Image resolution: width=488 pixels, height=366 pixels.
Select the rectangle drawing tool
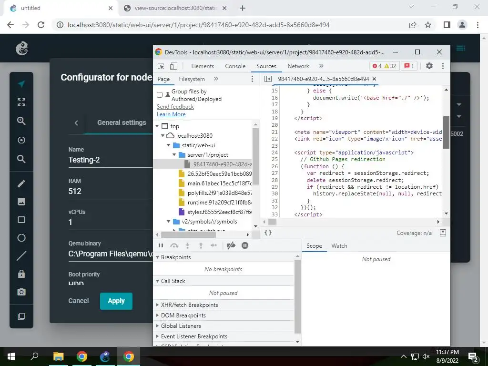[x=21, y=220]
